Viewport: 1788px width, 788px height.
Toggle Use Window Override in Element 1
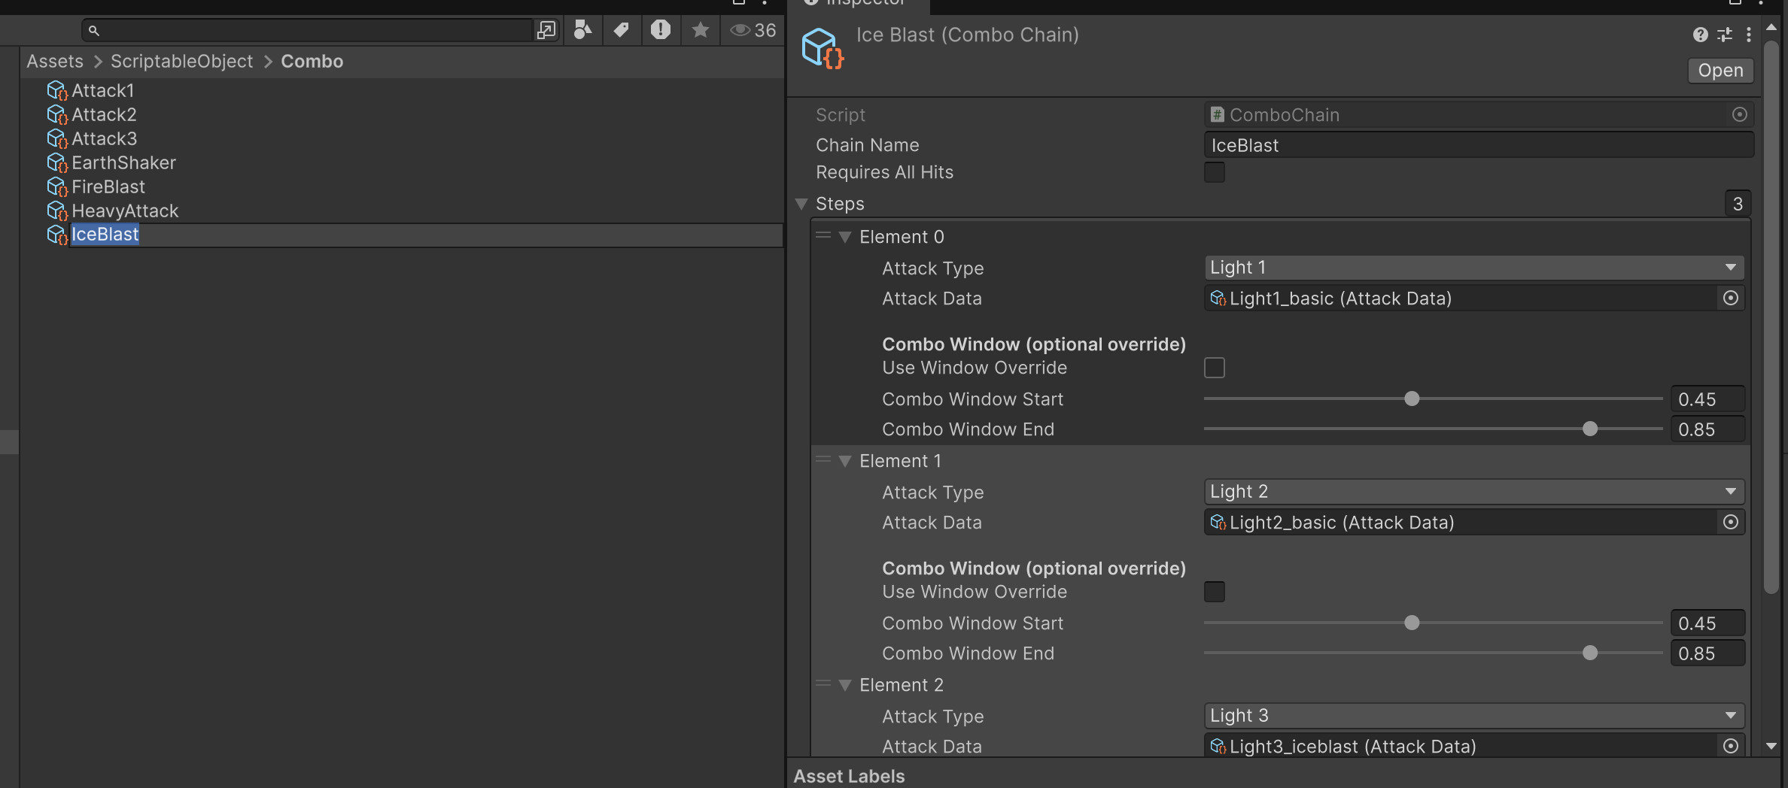tap(1214, 592)
